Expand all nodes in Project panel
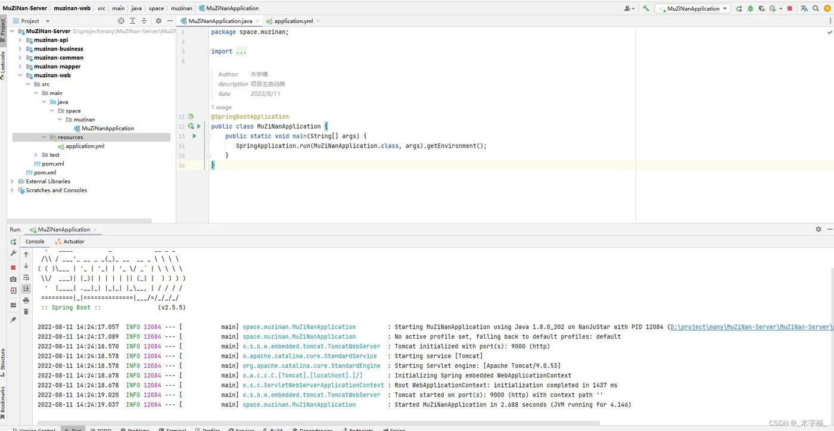The height and width of the screenshot is (431, 834). tap(133, 21)
